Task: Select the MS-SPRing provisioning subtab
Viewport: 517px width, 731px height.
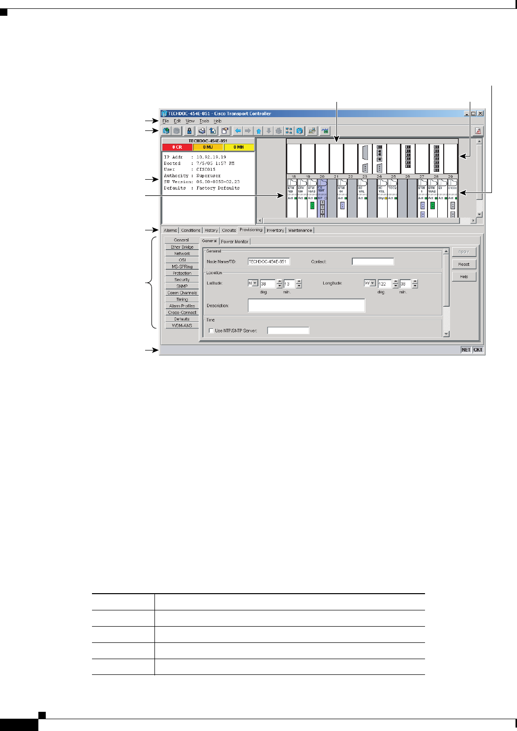Action: click(x=182, y=266)
